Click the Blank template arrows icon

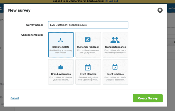pos(61,40)
